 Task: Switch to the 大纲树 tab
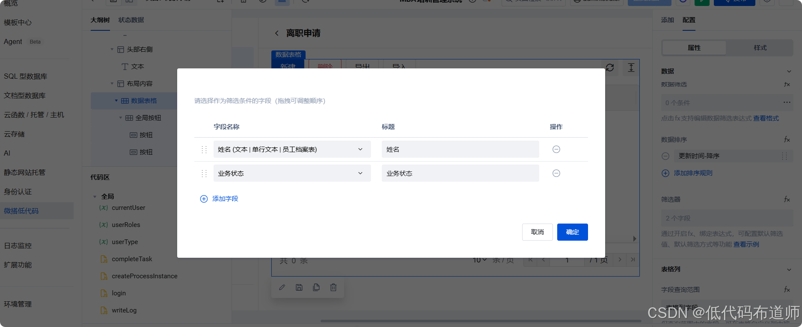coord(100,20)
